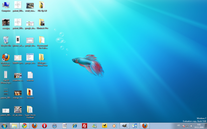Open FileZilla from the taskbar

[85, 126]
